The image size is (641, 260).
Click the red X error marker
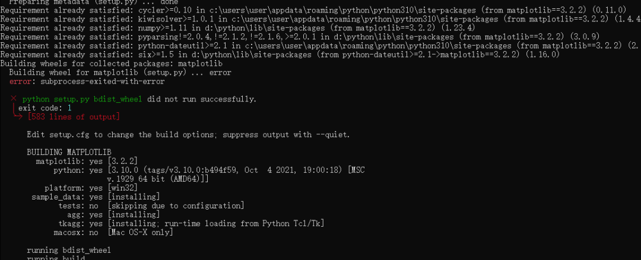coord(14,99)
